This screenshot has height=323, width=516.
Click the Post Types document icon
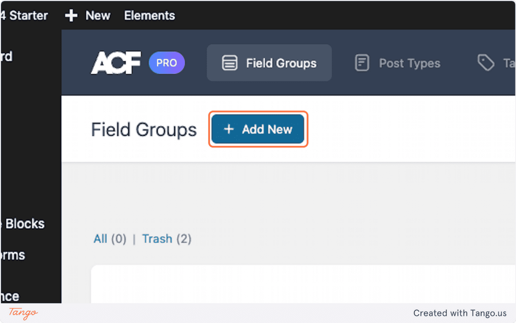362,62
